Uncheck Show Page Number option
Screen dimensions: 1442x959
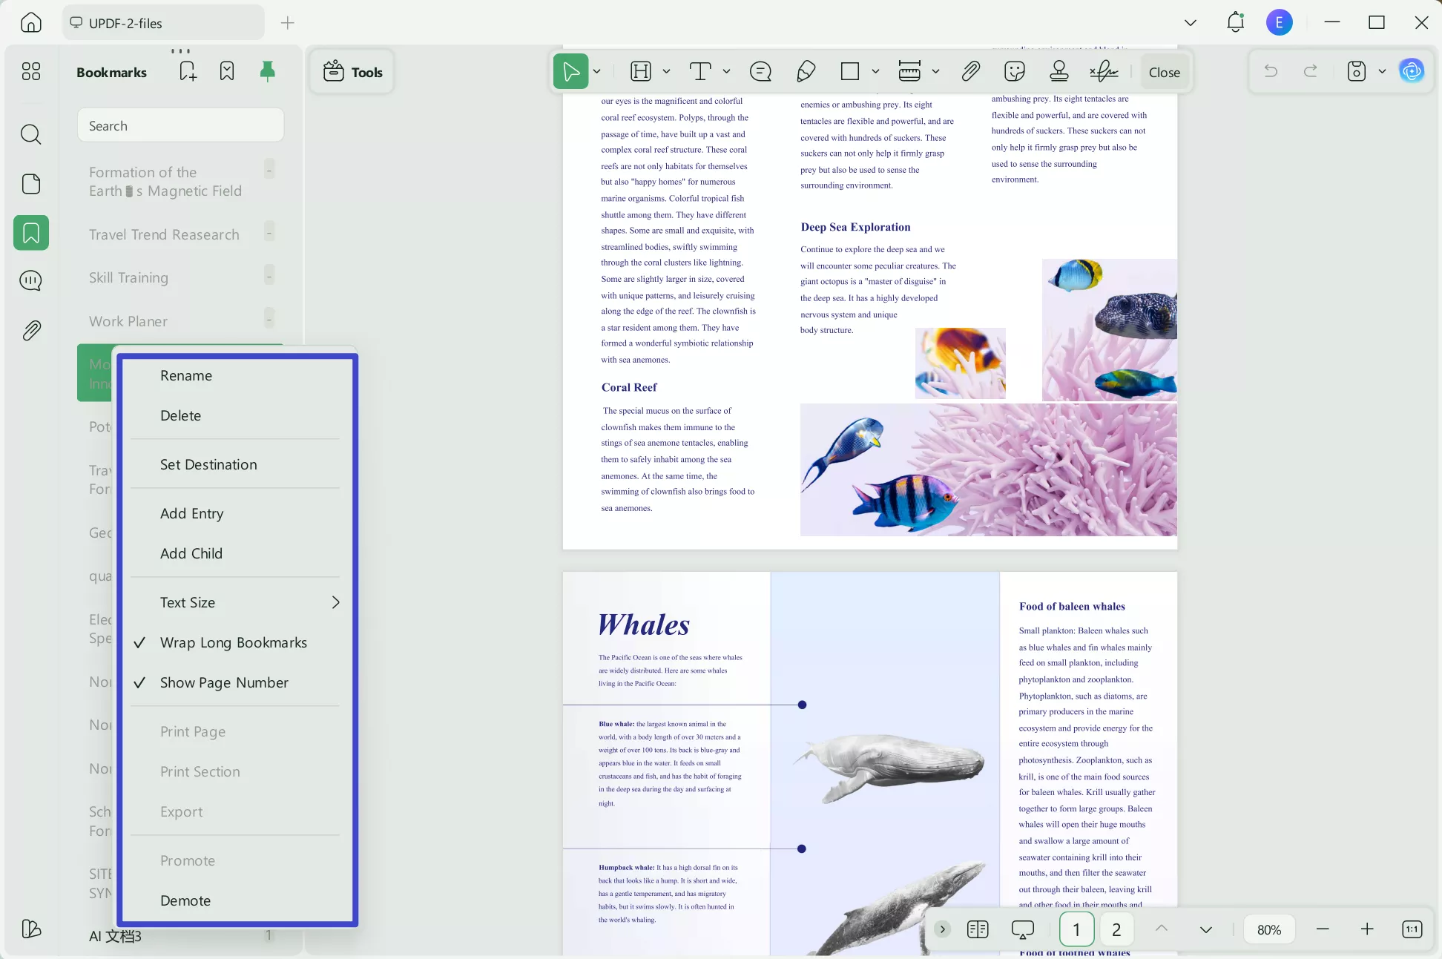[224, 682]
